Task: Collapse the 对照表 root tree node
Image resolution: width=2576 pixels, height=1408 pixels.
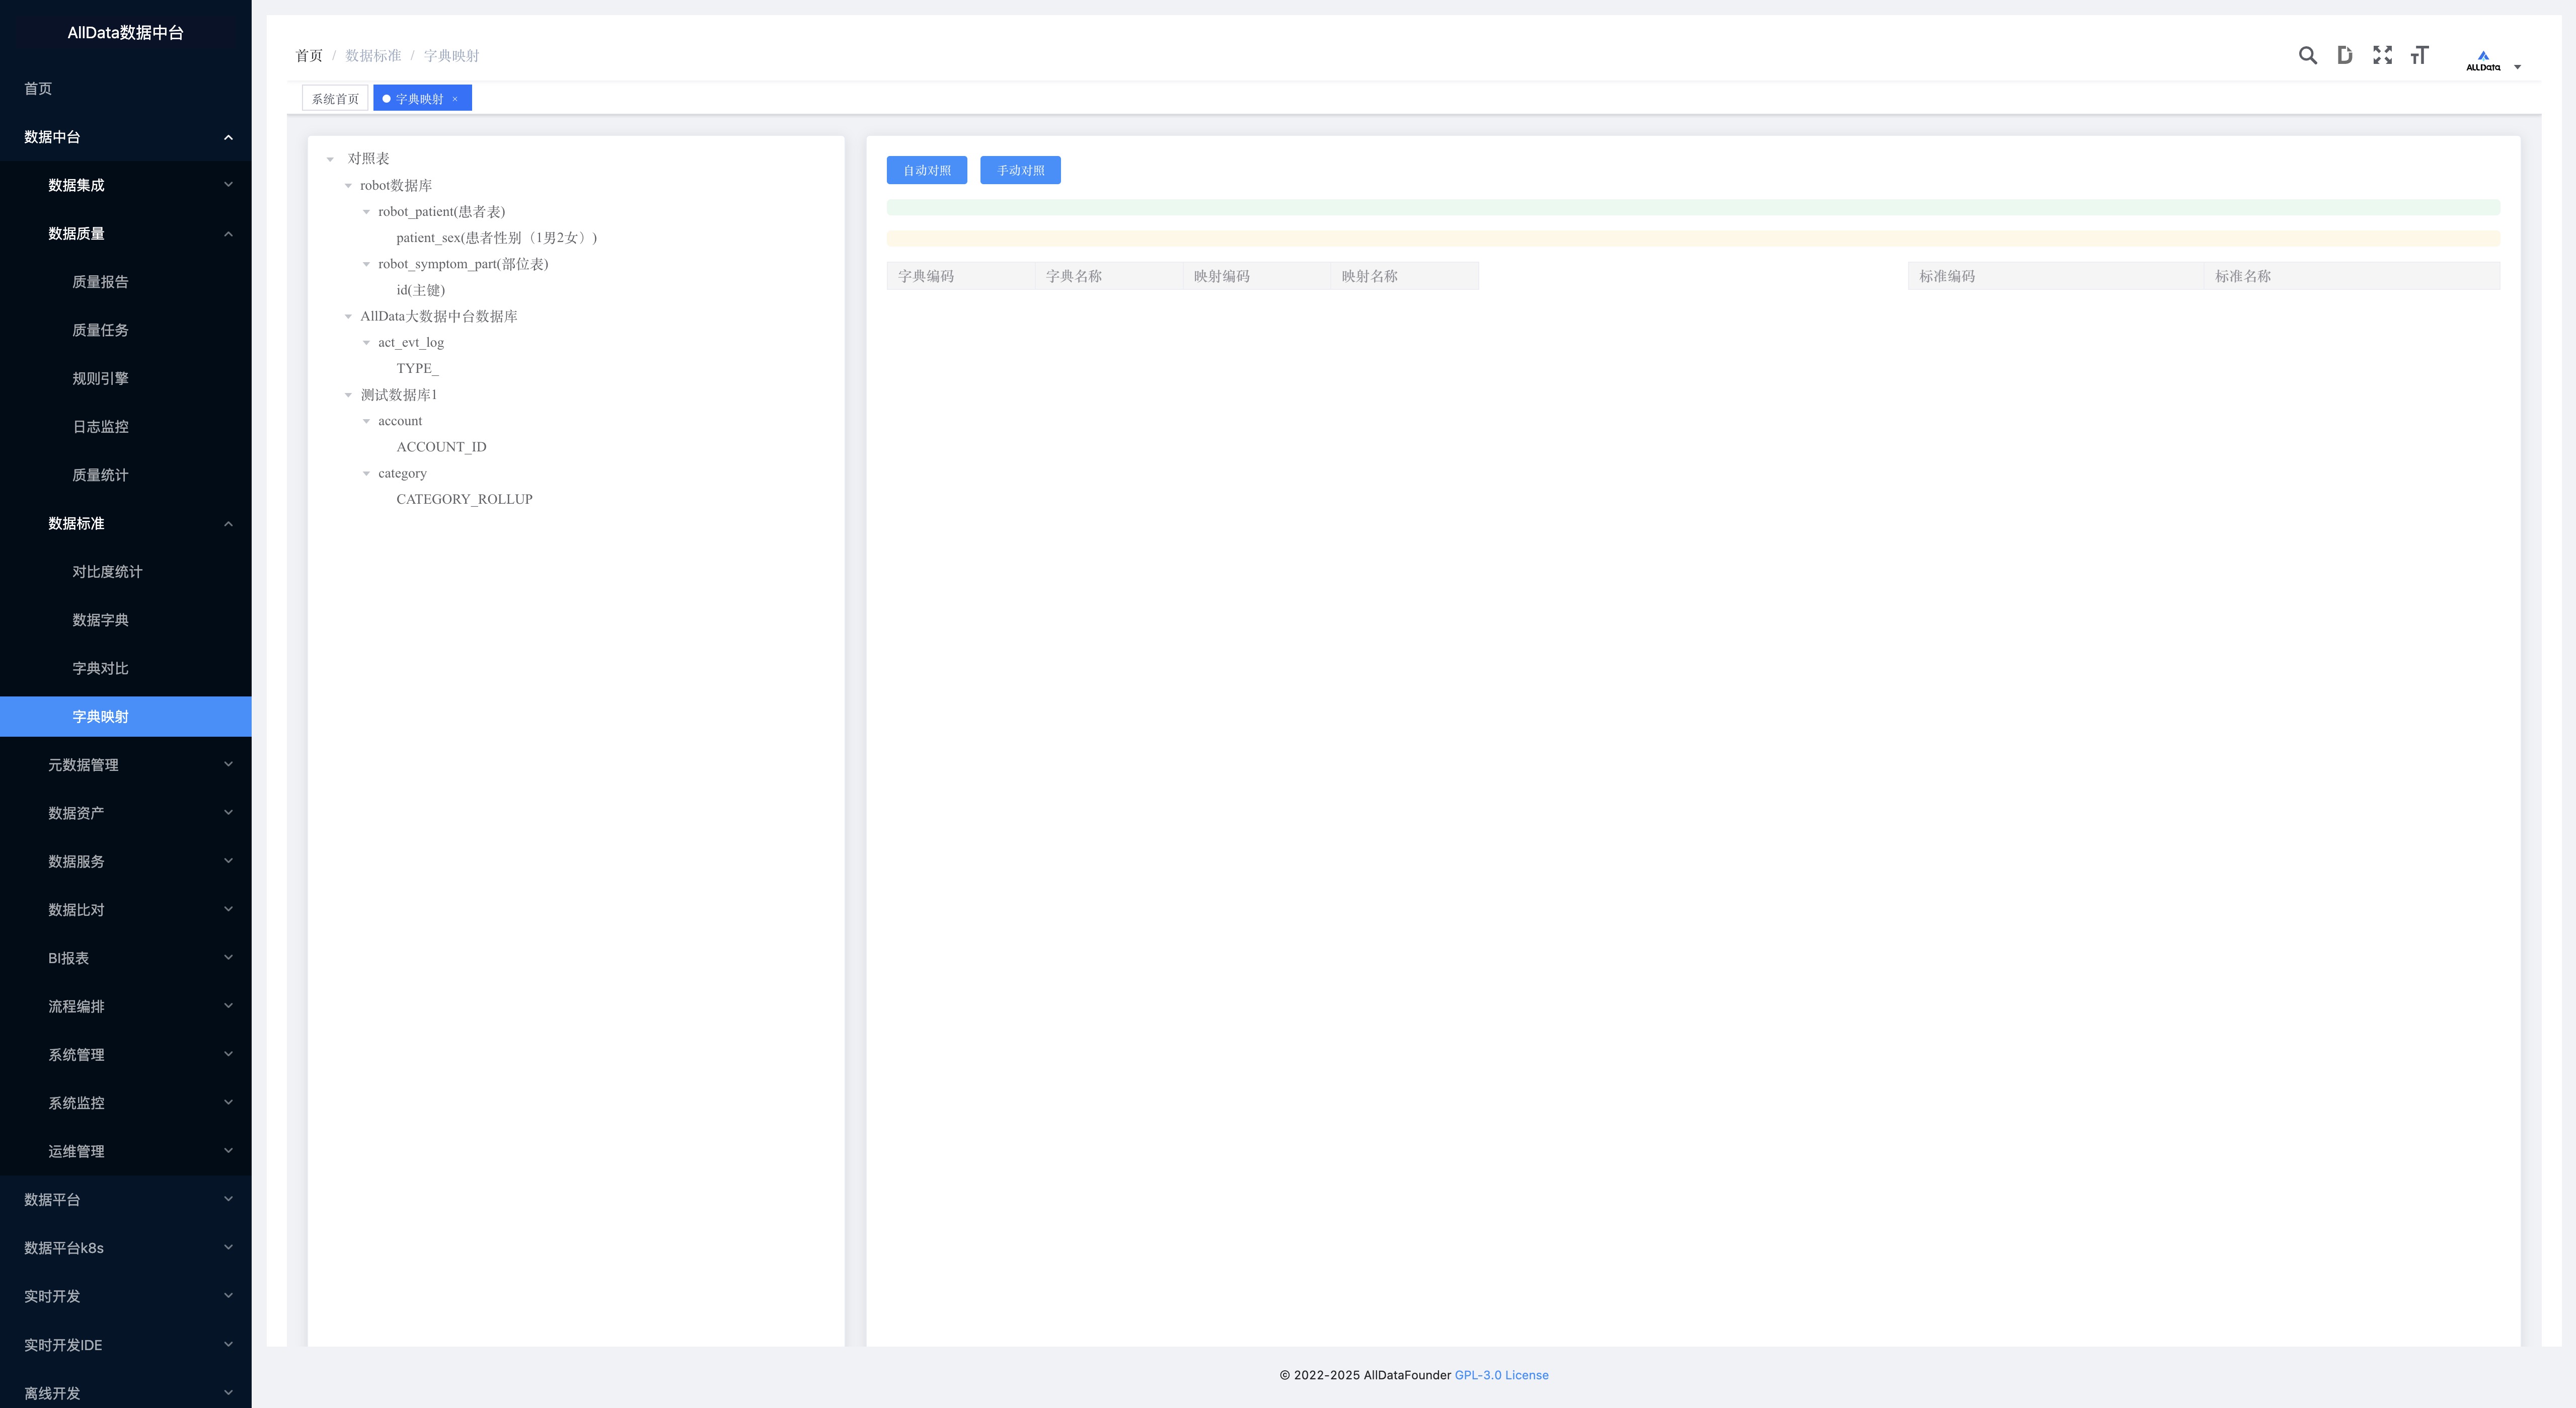Action: (x=330, y=159)
